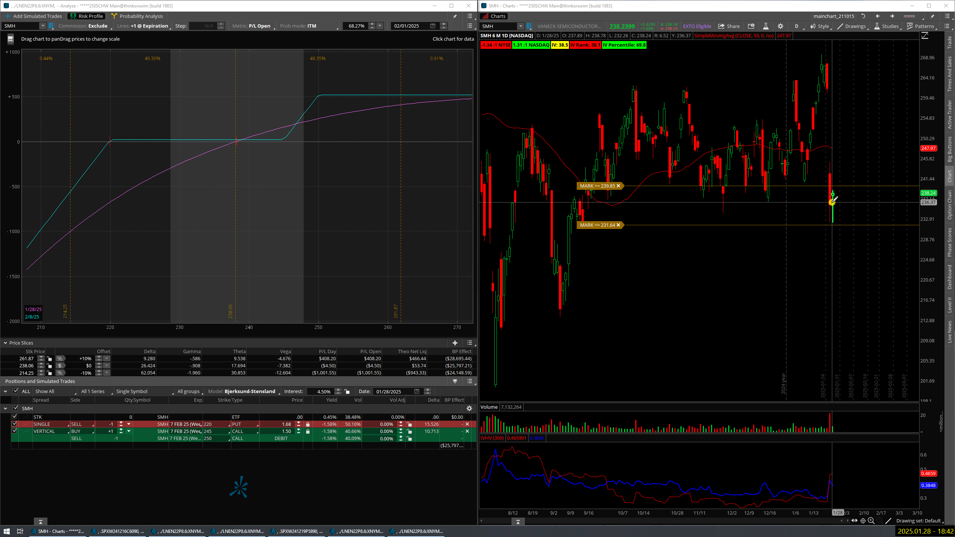Viewport: 955px width, 537px height.
Task: Toggle the VERTICAL call spread checkbox
Action: coord(15,431)
